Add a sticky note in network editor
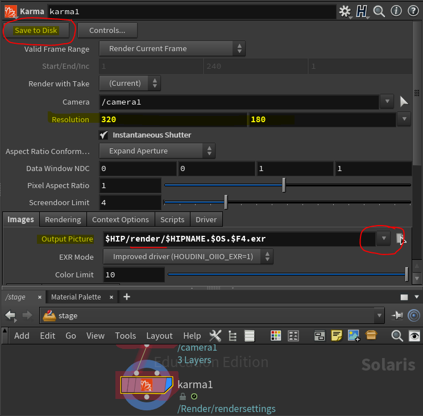423x416 pixels. coord(336,336)
